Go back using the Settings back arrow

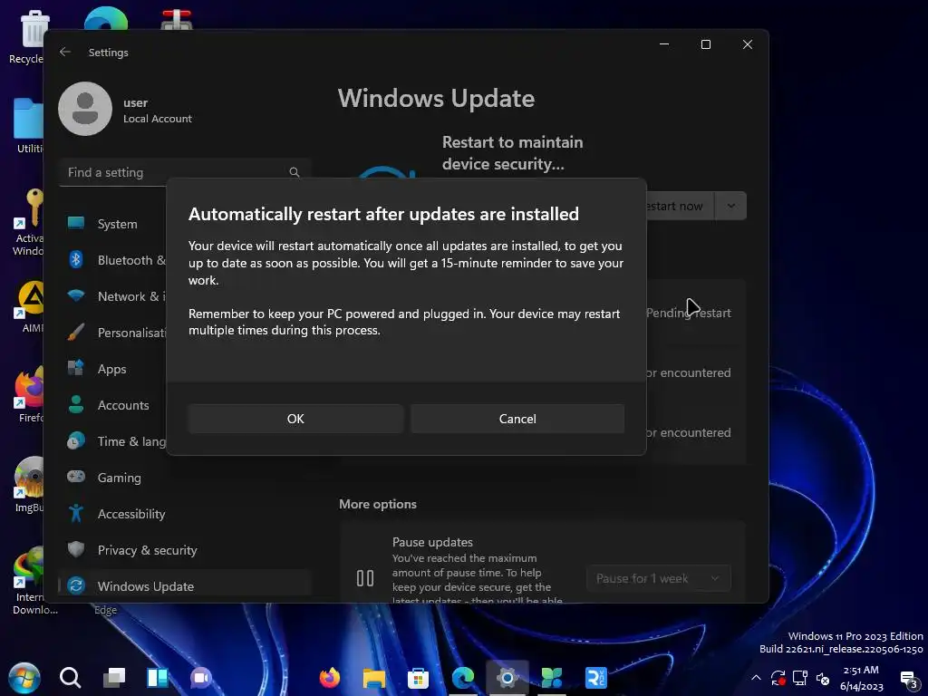(x=65, y=52)
